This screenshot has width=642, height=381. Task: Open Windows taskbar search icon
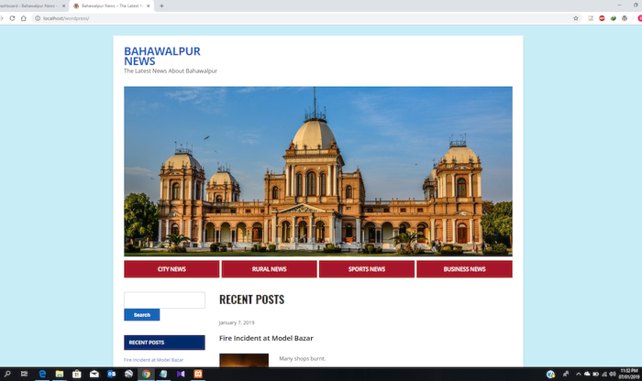coord(7,374)
